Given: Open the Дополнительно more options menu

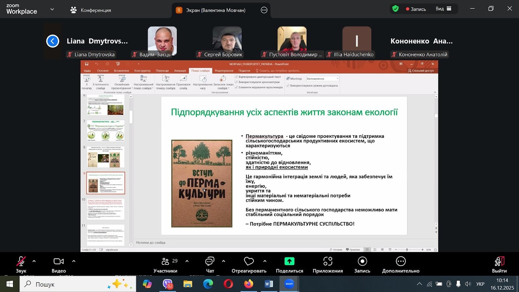Looking at the screenshot, I should pos(401,262).
